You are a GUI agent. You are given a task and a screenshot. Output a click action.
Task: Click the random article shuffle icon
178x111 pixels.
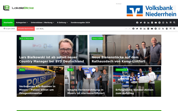[x=170, y=28]
